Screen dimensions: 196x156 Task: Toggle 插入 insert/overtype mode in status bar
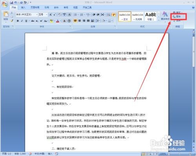click(x=50, y=154)
